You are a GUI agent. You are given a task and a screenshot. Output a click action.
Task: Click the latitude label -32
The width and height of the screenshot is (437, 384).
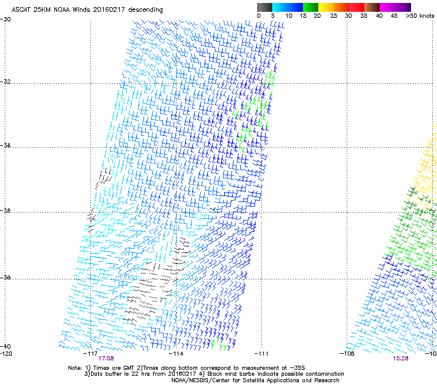(5, 82)
